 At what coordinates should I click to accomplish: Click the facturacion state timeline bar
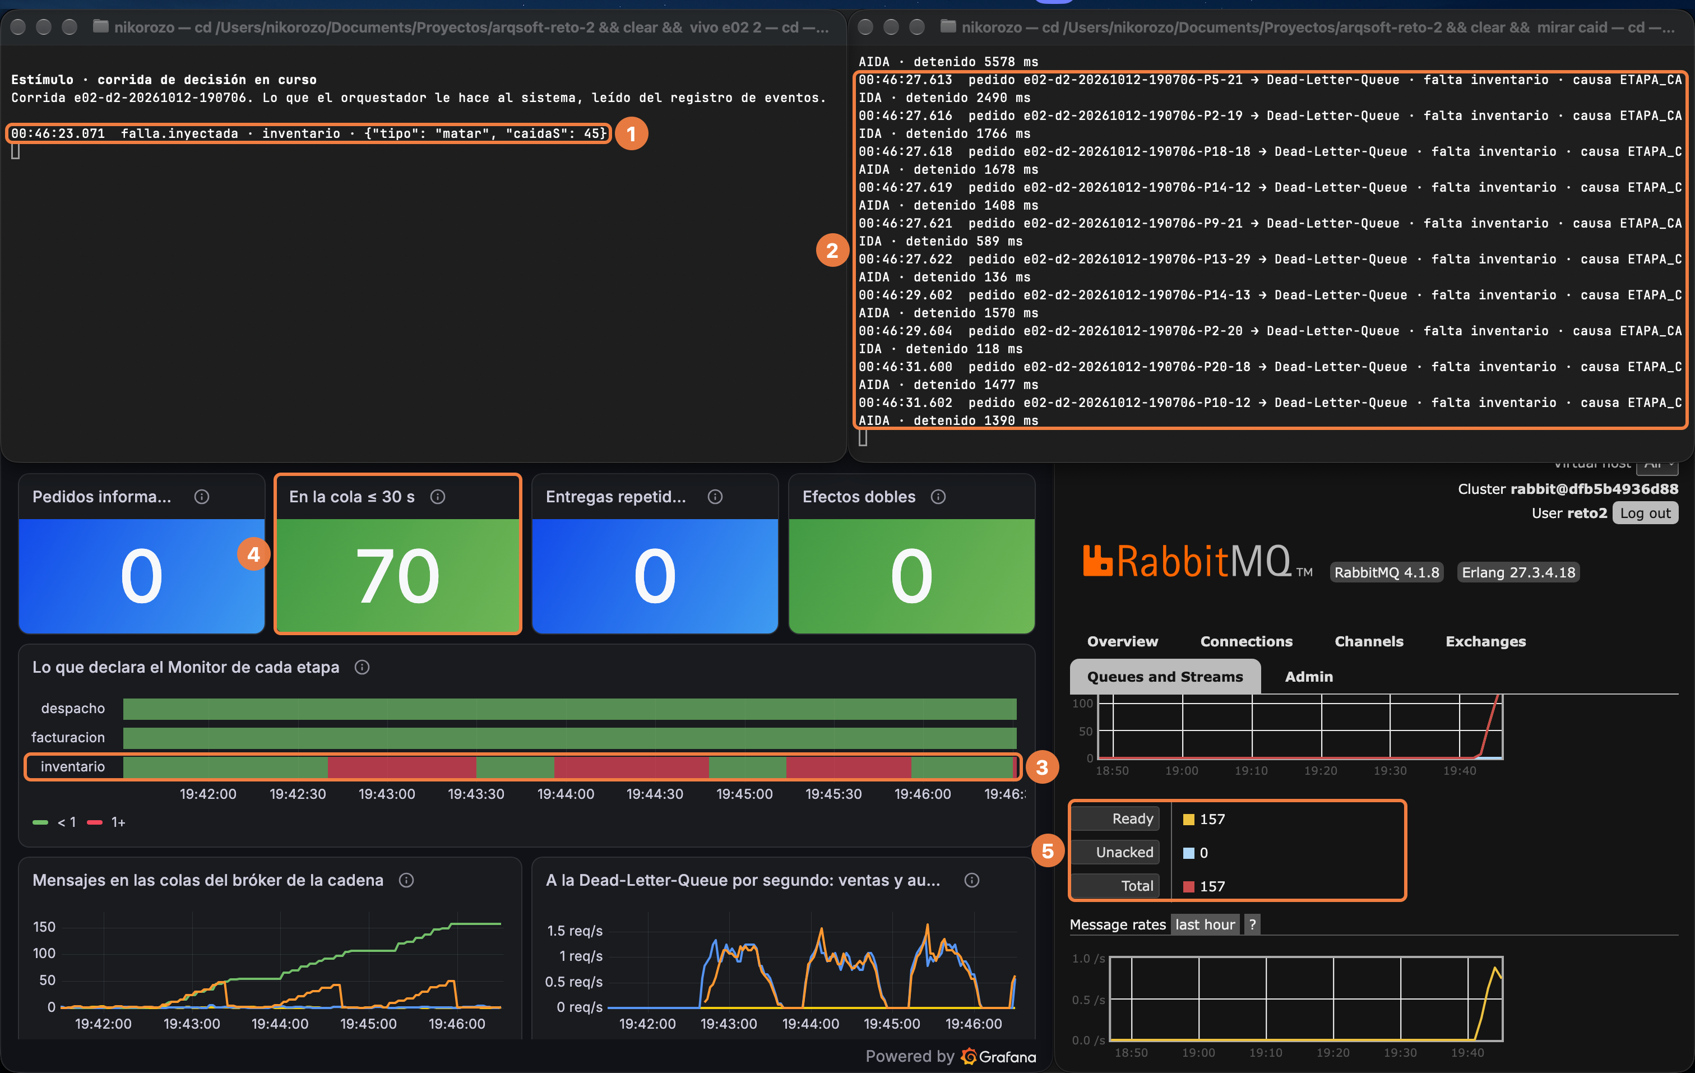pyautogui.click(x=569, y=738)
